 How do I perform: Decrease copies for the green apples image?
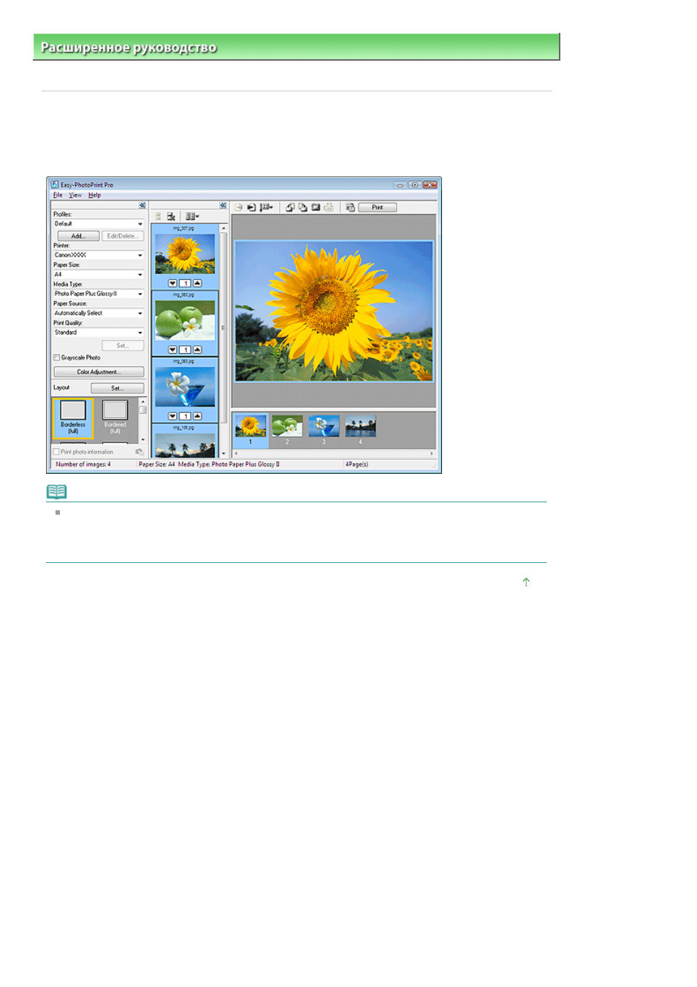click(x=172, y=349)
